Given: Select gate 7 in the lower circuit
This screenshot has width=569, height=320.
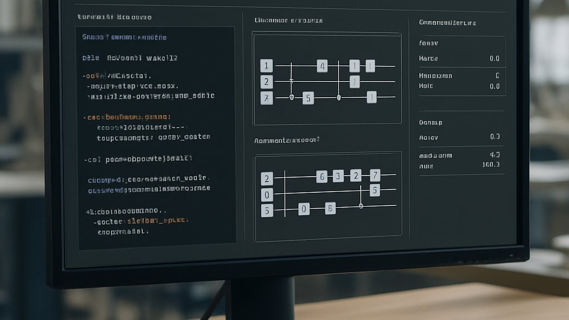Looking at the screenshot, I should pyautogui.click(x=375, y=175).
